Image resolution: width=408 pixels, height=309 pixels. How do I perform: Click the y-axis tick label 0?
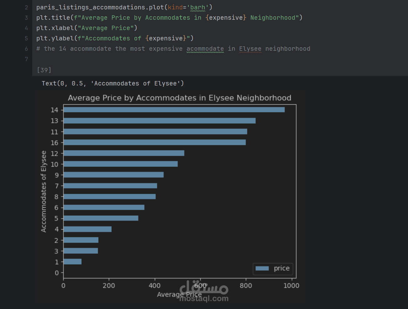tap(57, 273)
